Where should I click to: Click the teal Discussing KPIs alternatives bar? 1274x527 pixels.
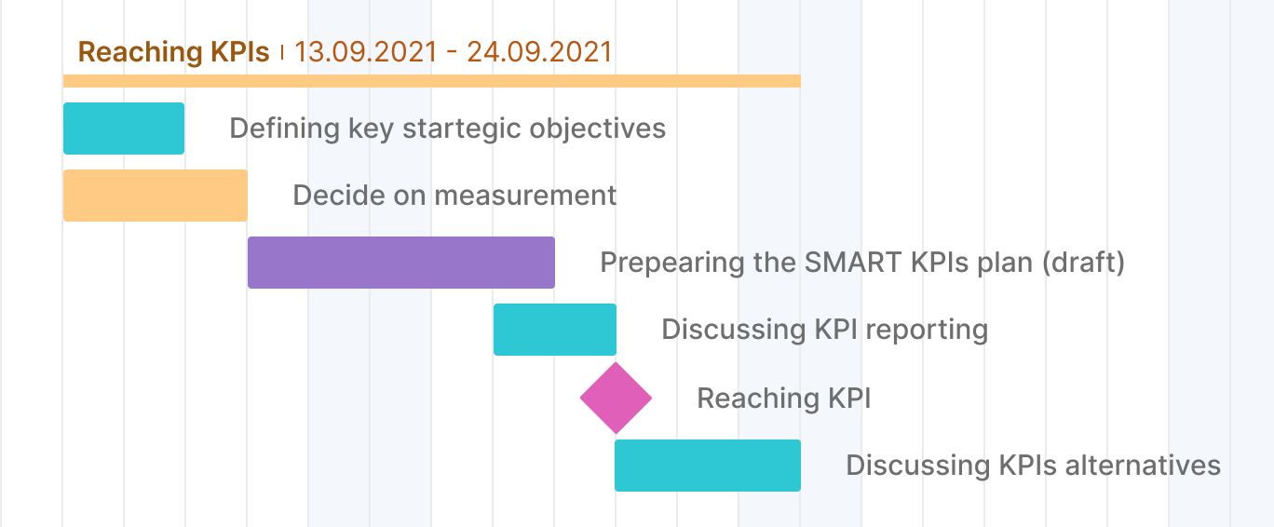[x=708, y=466]
